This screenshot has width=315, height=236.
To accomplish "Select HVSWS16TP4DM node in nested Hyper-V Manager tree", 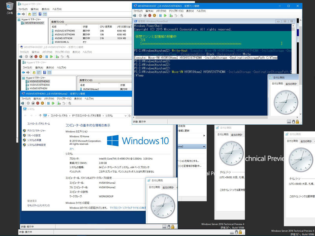I will [x=38, y=88].
